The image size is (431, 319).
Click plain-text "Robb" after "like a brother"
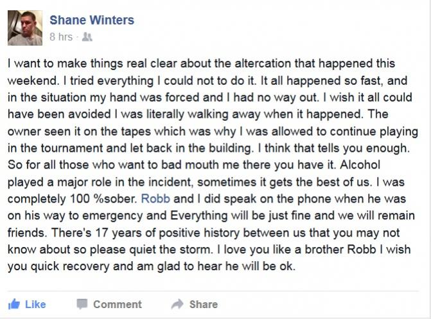pyautogui.click(x=362, y=250)
